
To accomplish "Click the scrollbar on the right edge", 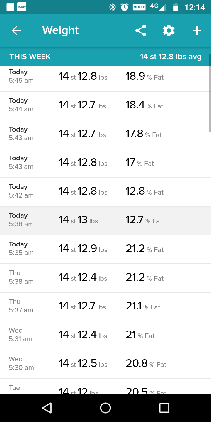I will [210, 94].
